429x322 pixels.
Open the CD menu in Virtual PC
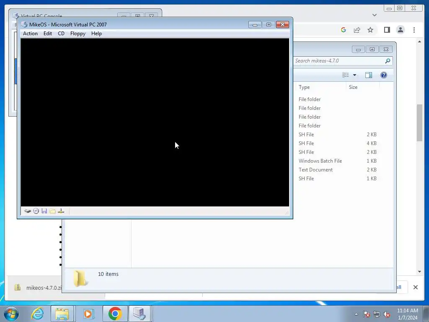click(61, 34)
